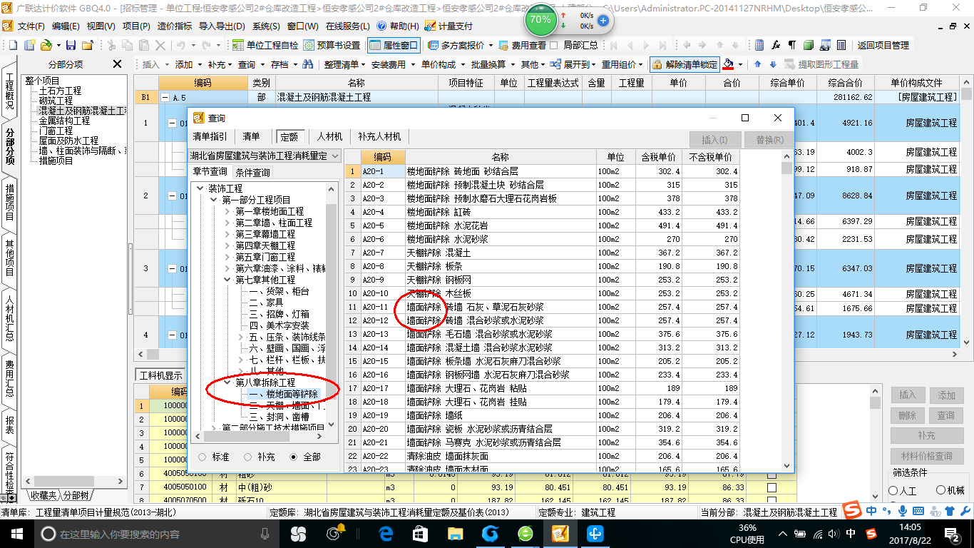
Task: Switch to 人材机 tab in query dialog
Action: coord(330,137)
